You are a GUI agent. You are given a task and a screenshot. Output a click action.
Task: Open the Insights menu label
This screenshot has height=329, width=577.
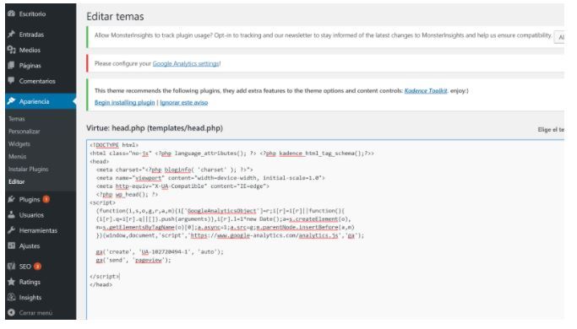click(x=30, y=298)
